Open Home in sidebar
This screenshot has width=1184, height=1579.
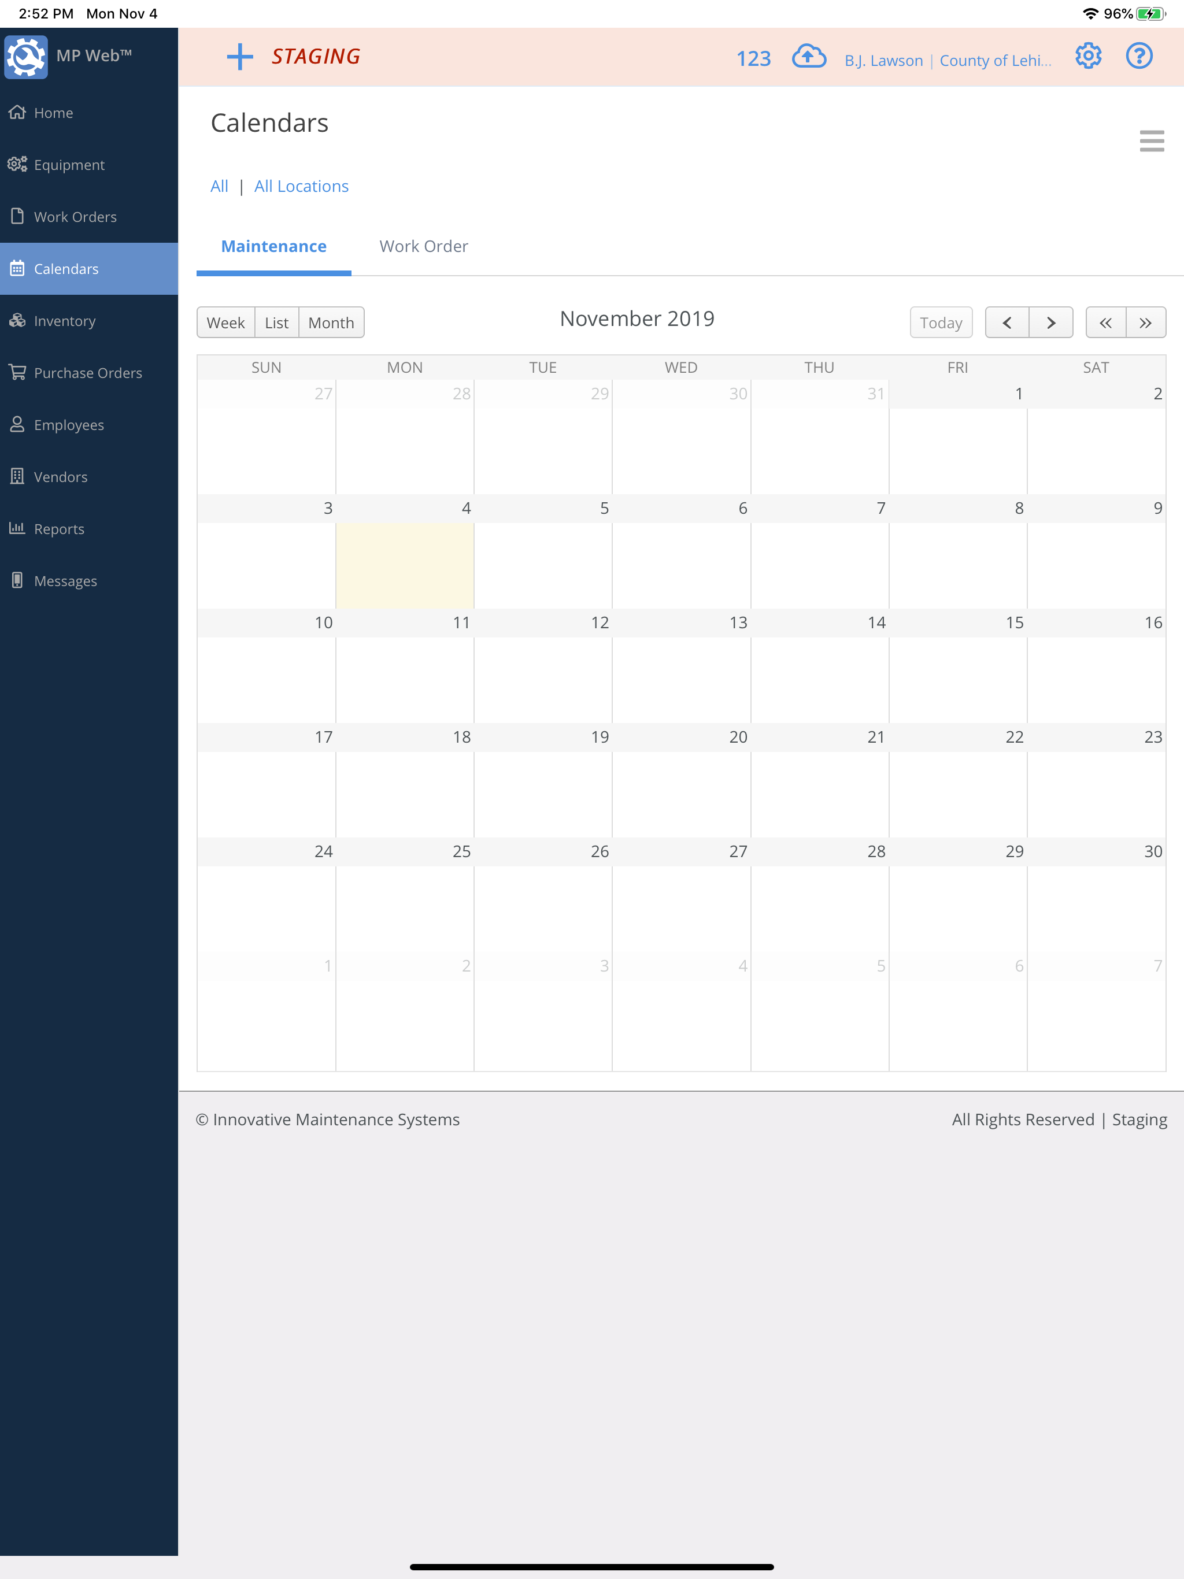(x=88, y=113)
